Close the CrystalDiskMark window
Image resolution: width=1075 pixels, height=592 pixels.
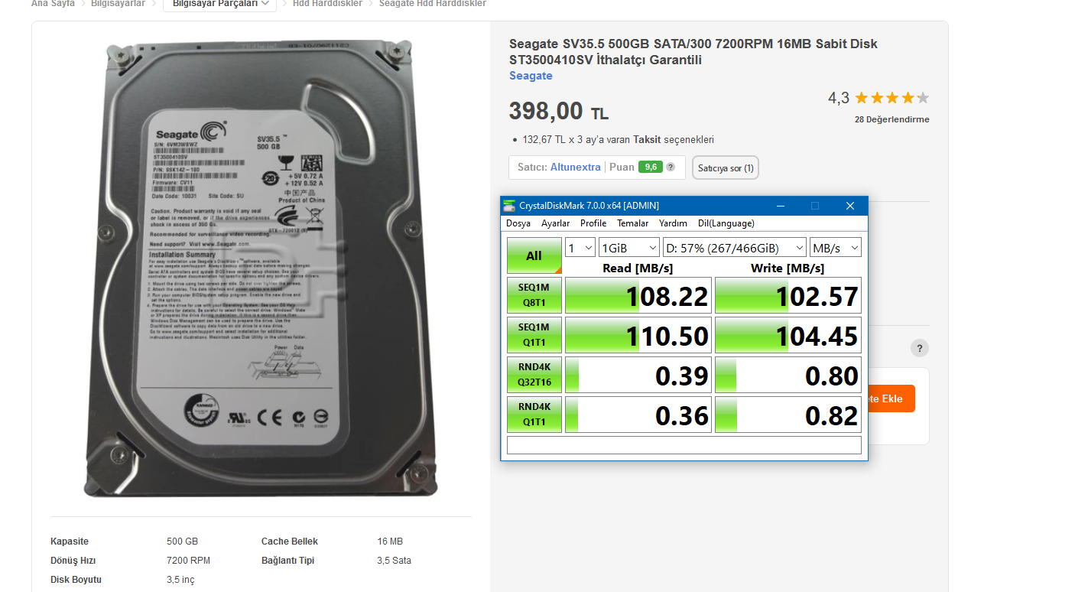coord(850,205)
